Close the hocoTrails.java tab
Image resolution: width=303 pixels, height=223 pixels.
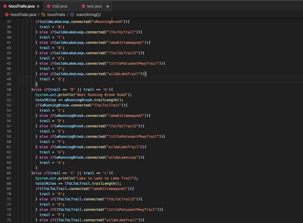38,6
